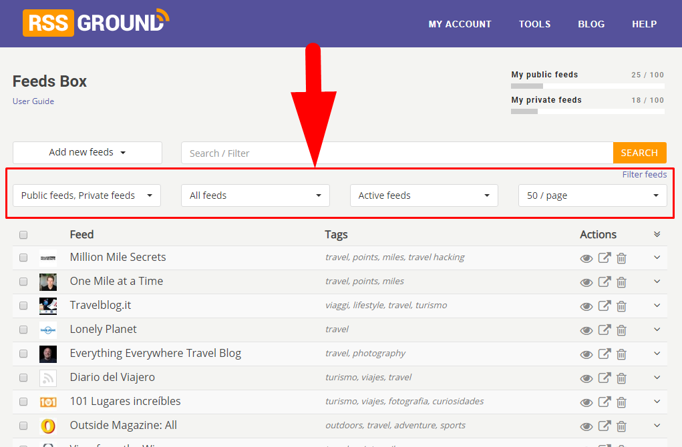
Task: Select the 101 Lugares increíbles checkbox
Action: (23, 402)
